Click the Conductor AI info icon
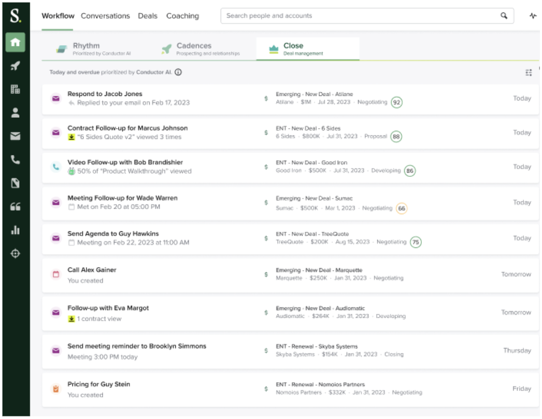This screenshot has width=542, height=419. (178, 73)
